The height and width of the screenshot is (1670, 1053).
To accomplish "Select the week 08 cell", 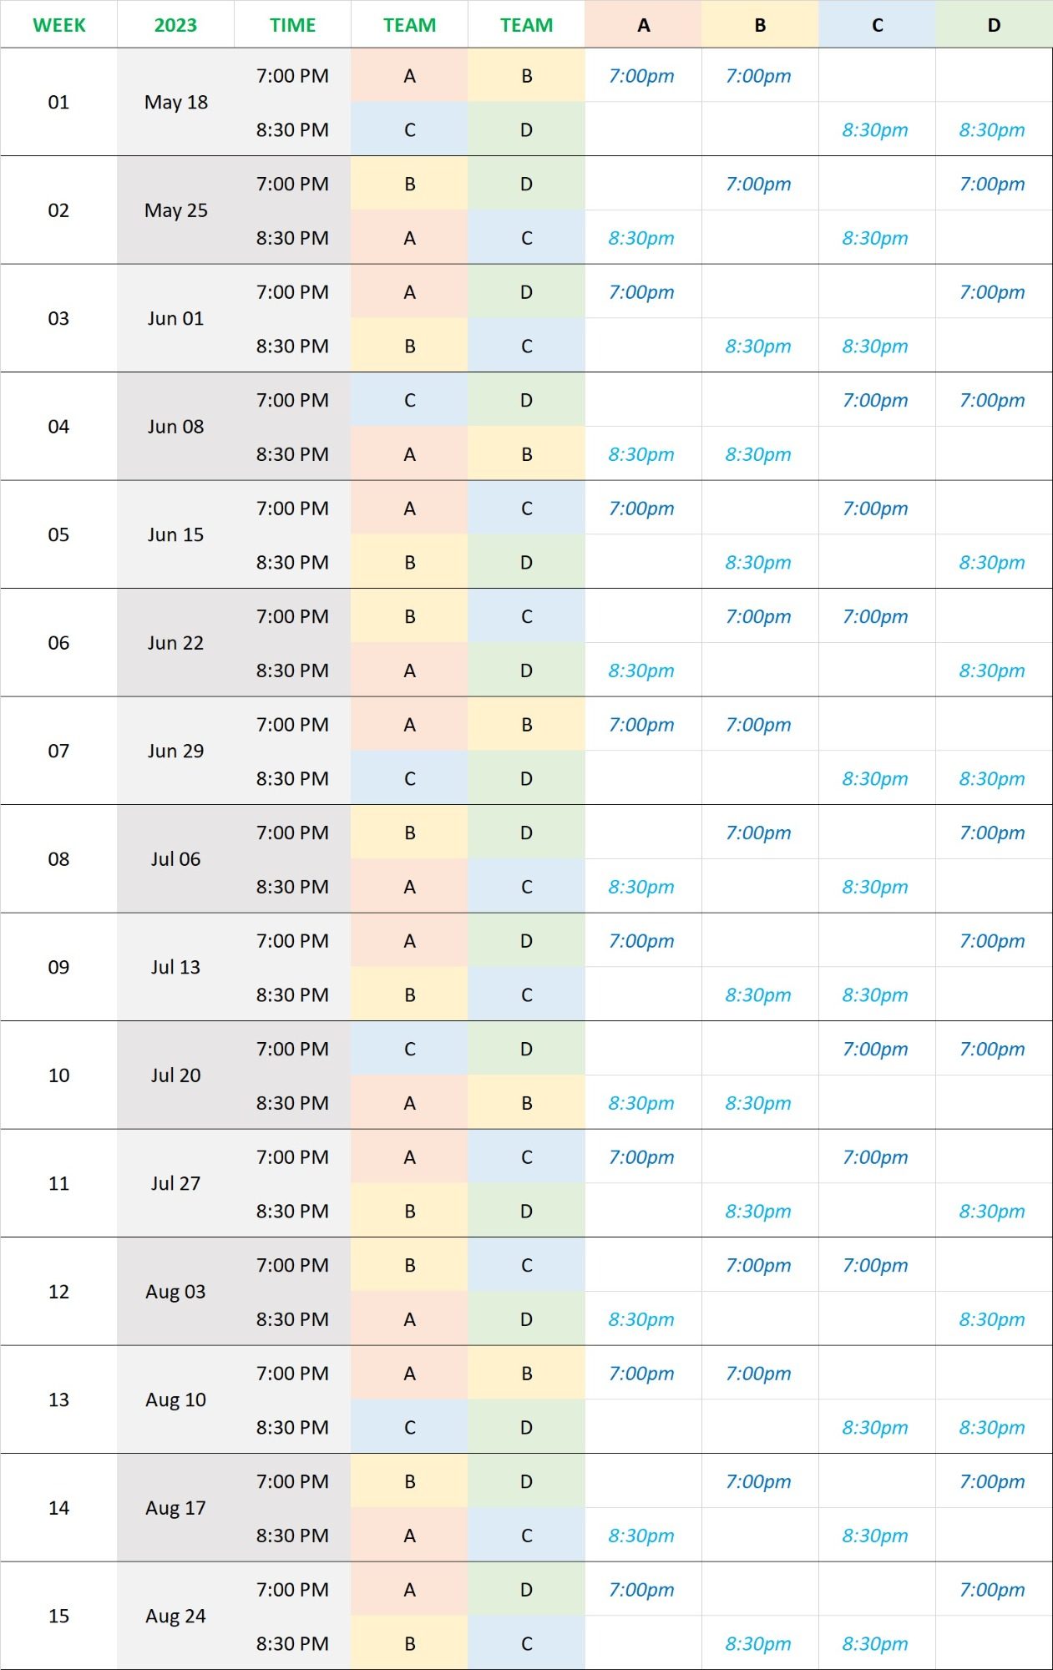I will click(x=58, y=859).
